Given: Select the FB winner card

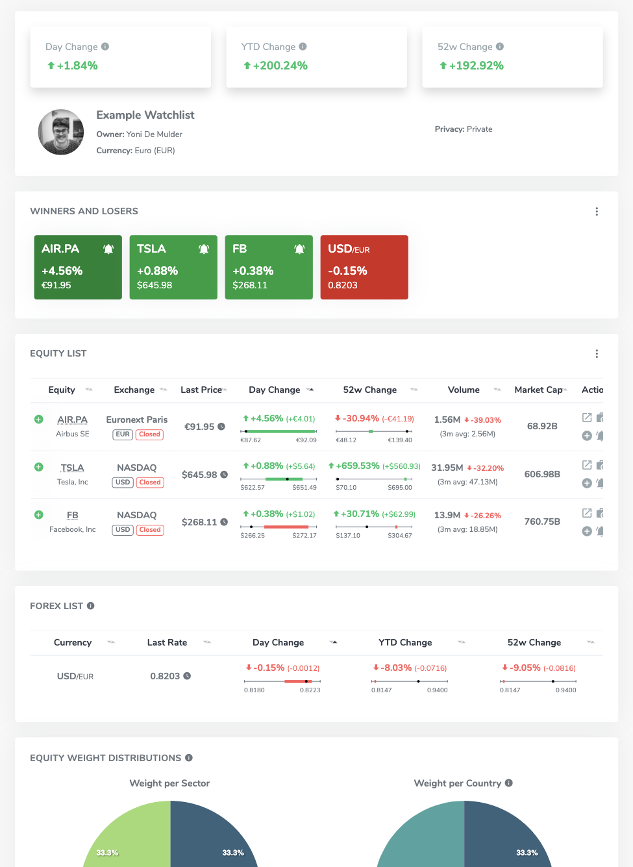Looking at the screenshot, I should pos(269,267).
